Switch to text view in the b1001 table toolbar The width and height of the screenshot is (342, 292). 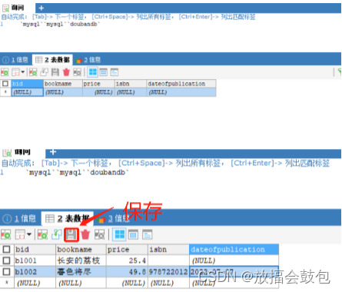pos(148,234)
